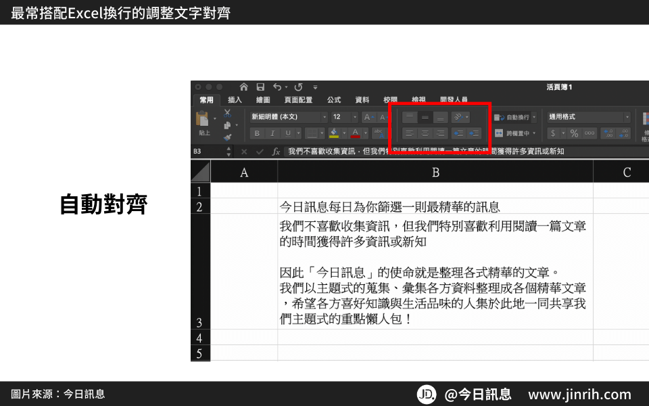649x406 pixels.
Task: Expand the Copy options arrow
Action: click(x=237, y=125)
